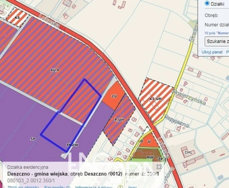
Task: Click the Deszczno - gmina wiejska title
Action: point(37,174)
